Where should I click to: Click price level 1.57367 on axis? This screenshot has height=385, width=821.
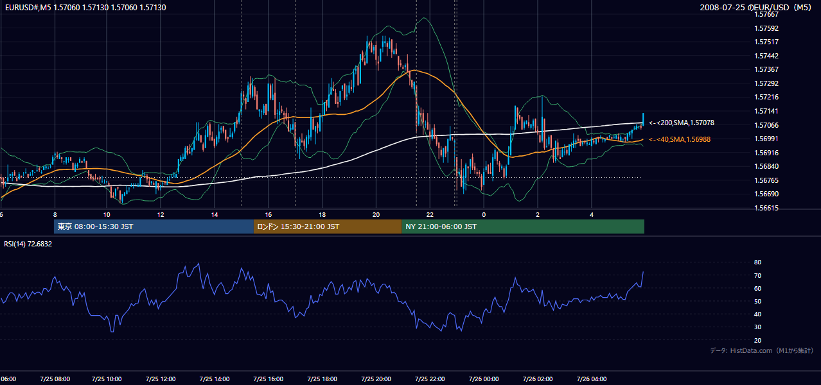coord(766,69)
